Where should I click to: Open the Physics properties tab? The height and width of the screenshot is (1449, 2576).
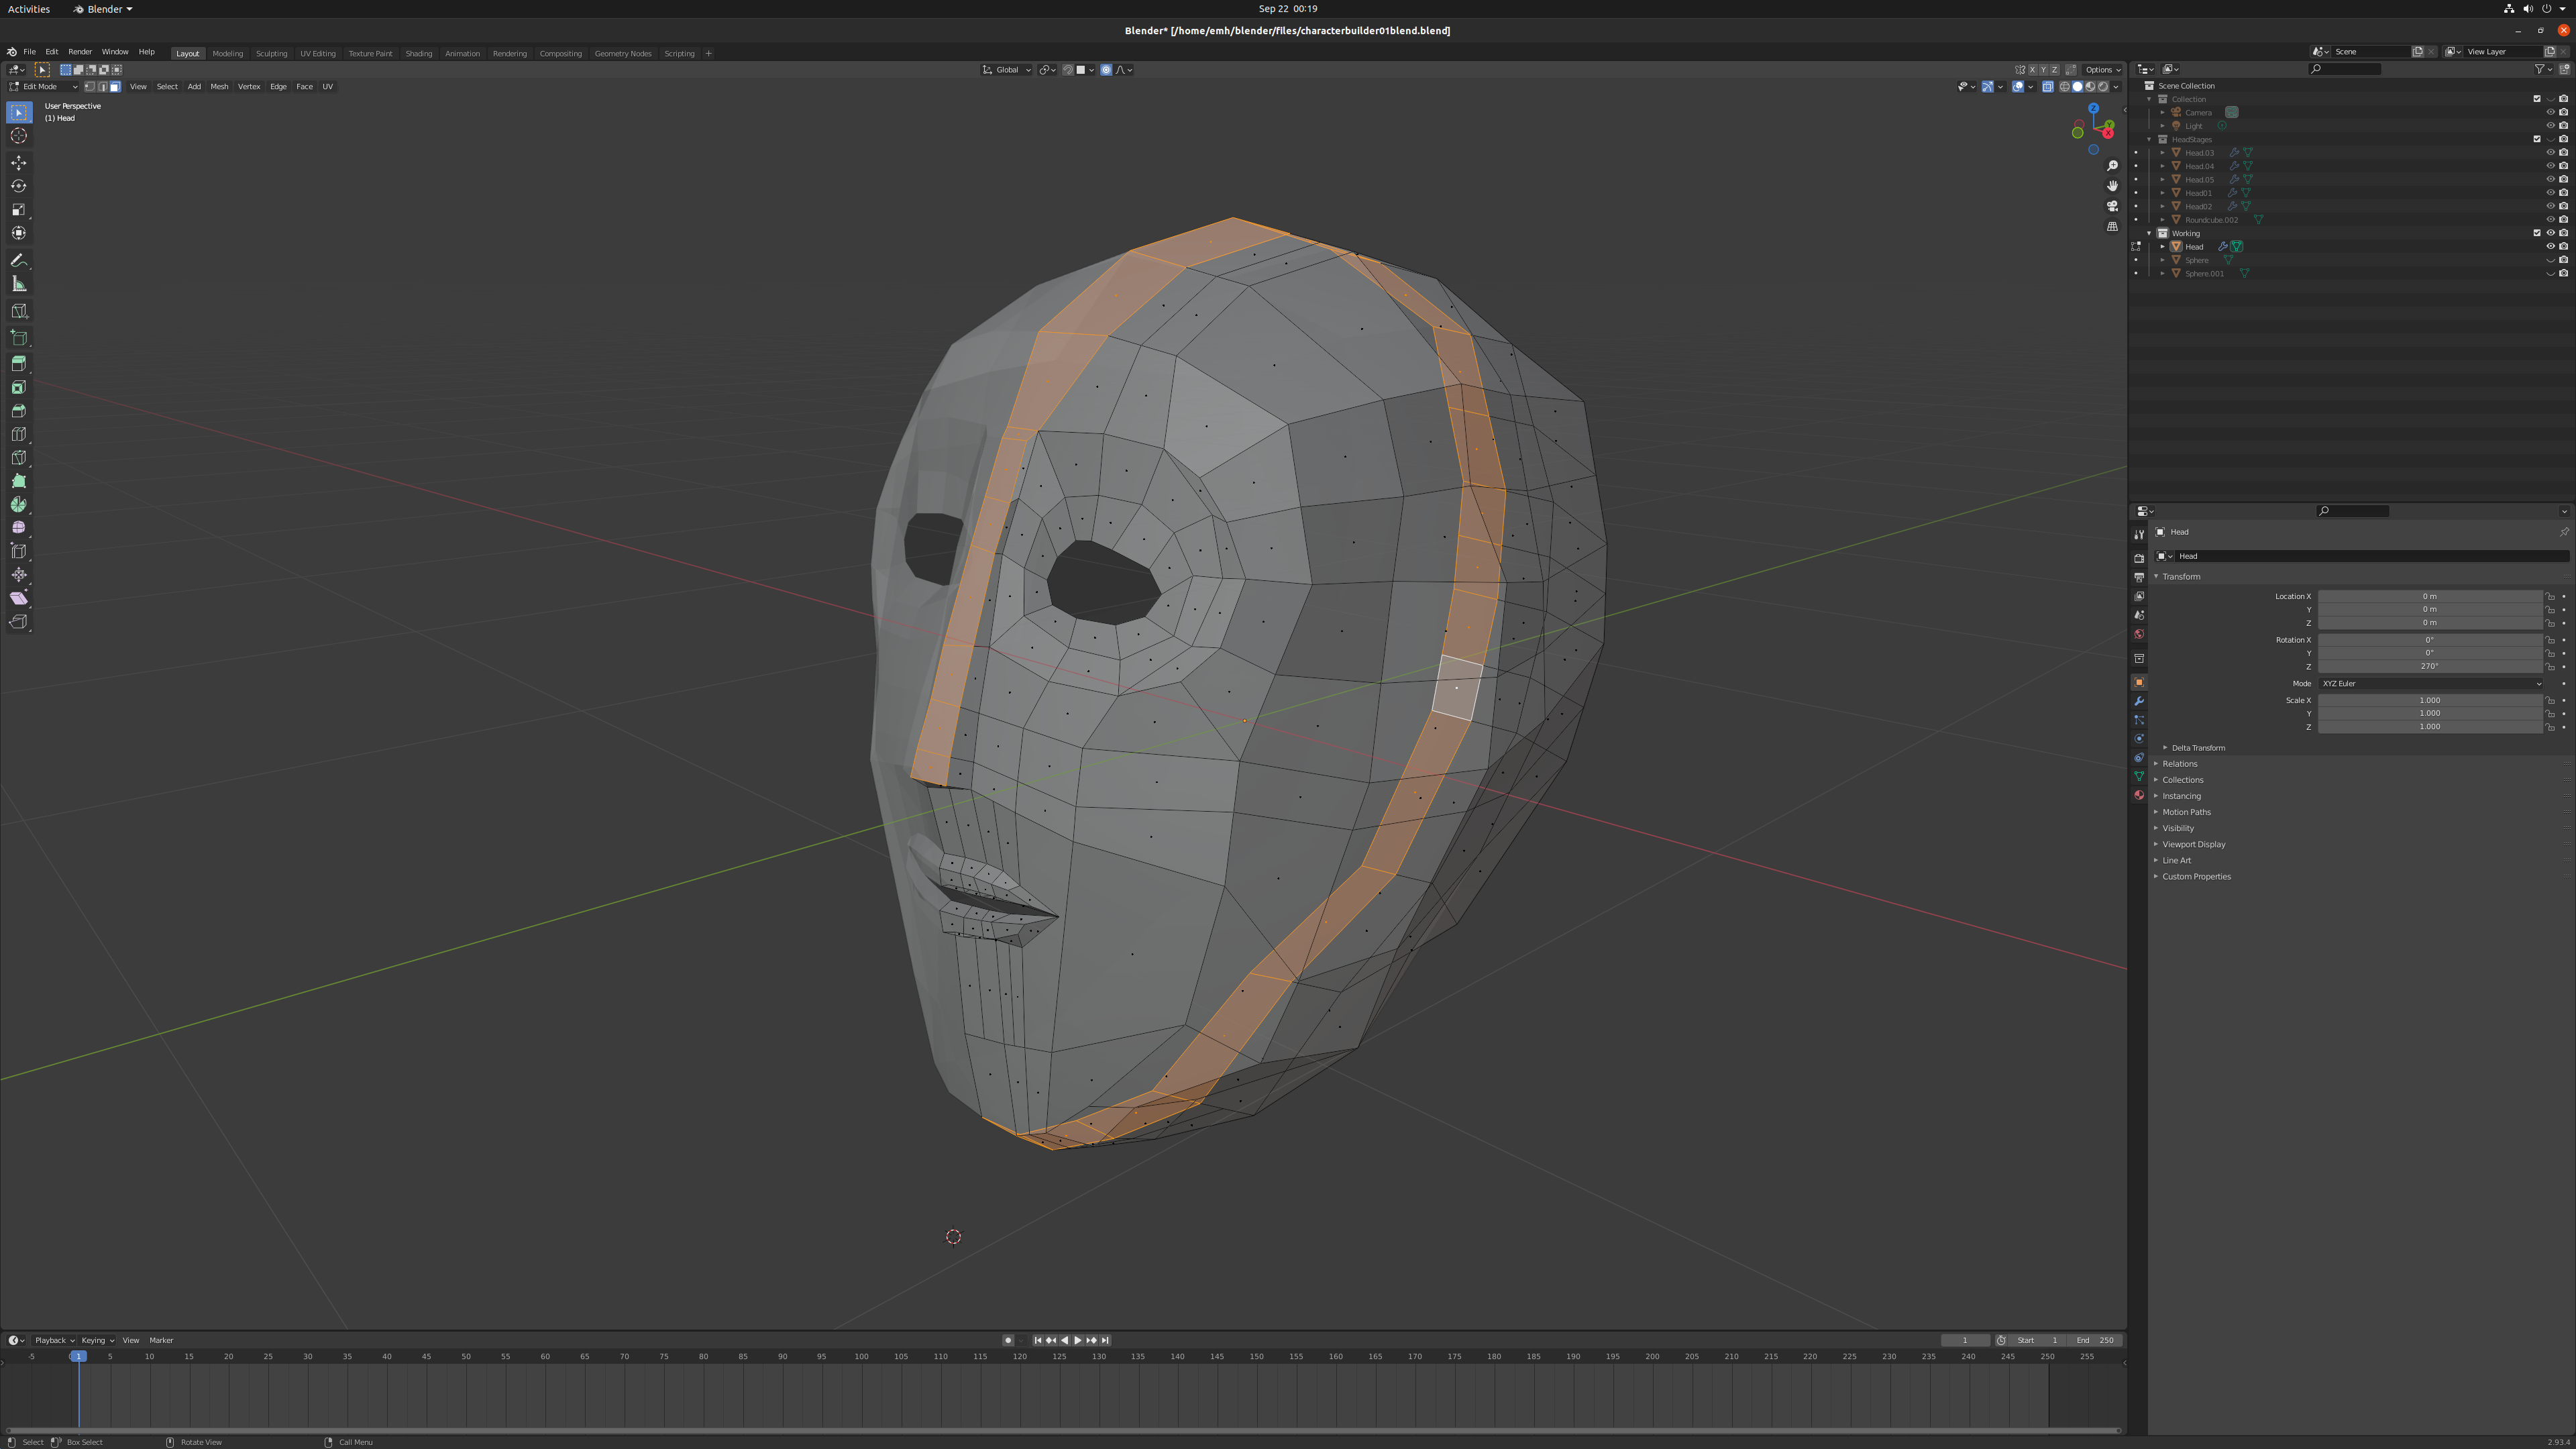[2139, 740]
